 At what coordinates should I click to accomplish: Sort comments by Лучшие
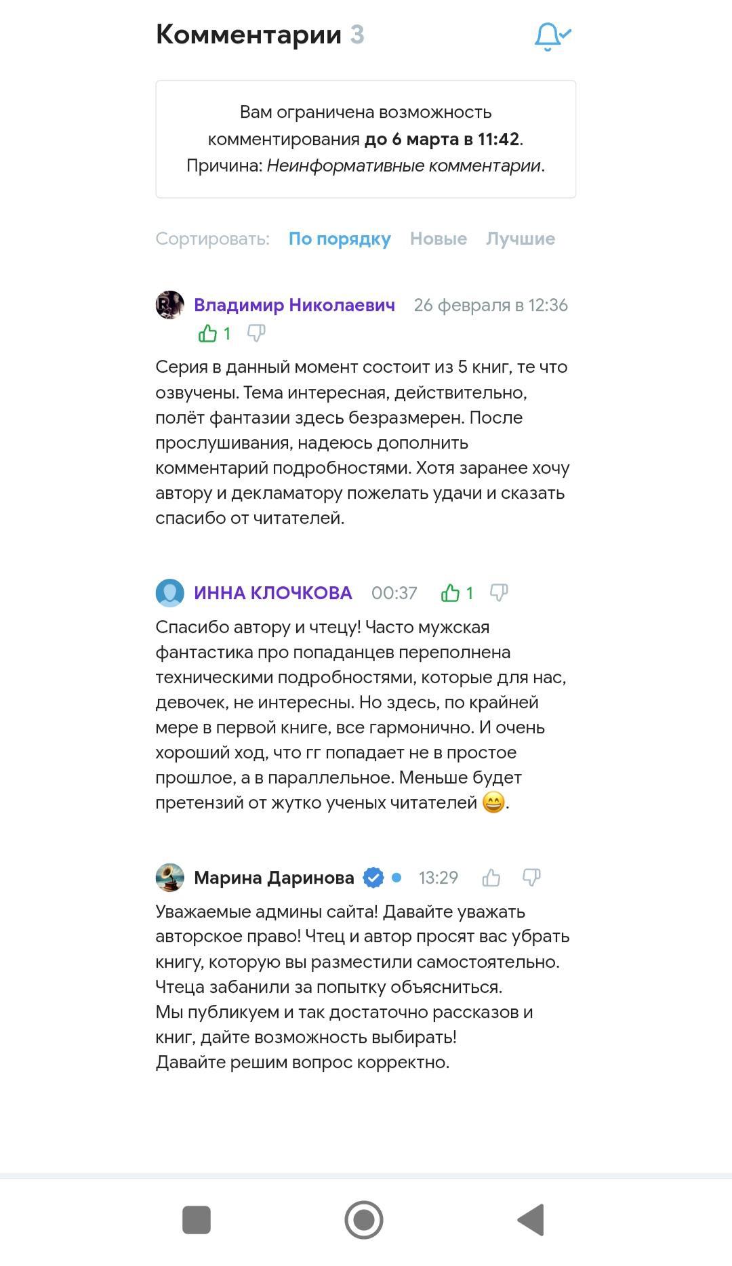click(x=520, y=239)
